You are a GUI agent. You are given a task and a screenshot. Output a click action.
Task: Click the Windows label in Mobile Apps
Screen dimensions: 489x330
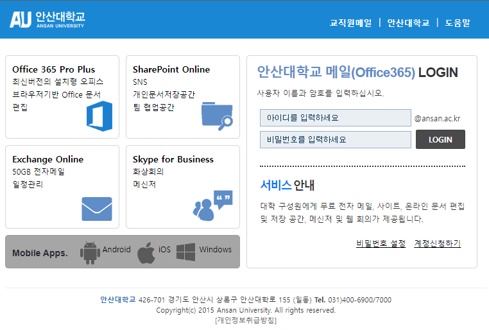coord(215,250)
